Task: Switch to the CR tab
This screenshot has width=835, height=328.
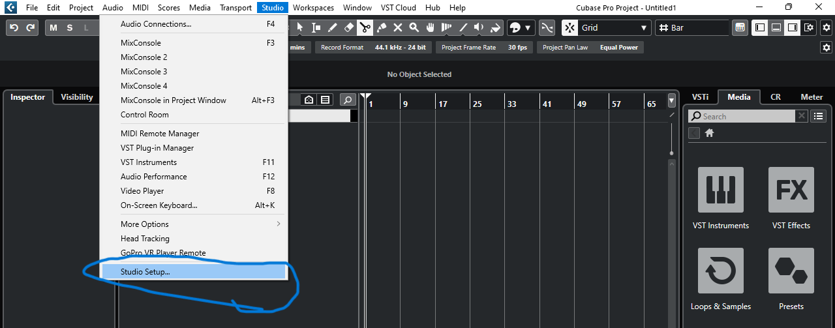Action: (776, 97)
